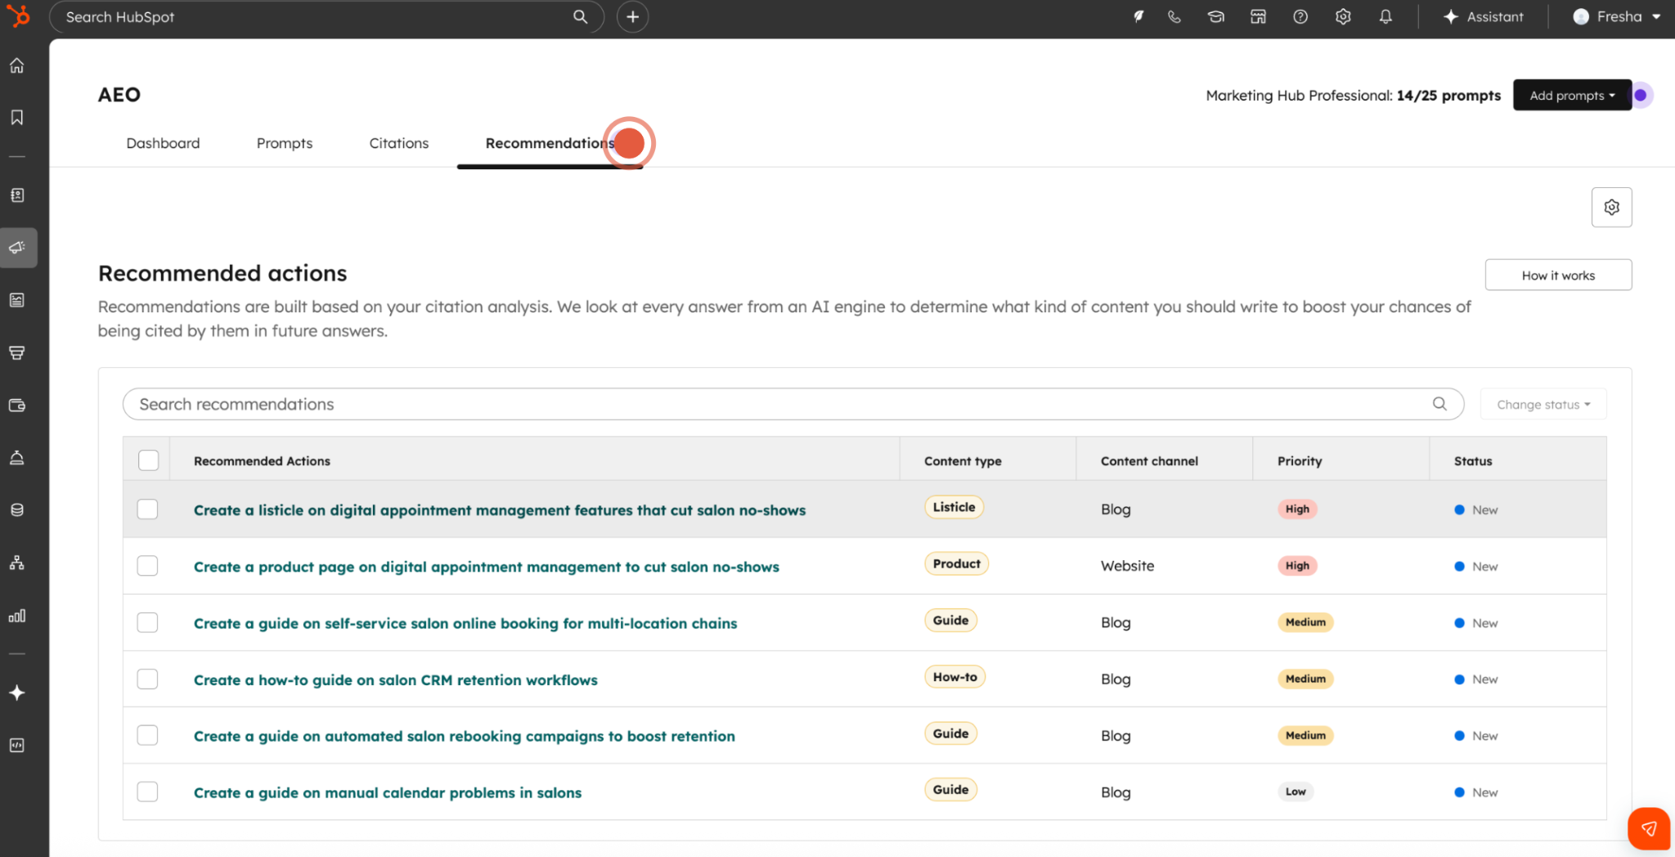Open the recommendations settings gear button
This screenshot has width=1675, height=857.
click(1611, 207)
